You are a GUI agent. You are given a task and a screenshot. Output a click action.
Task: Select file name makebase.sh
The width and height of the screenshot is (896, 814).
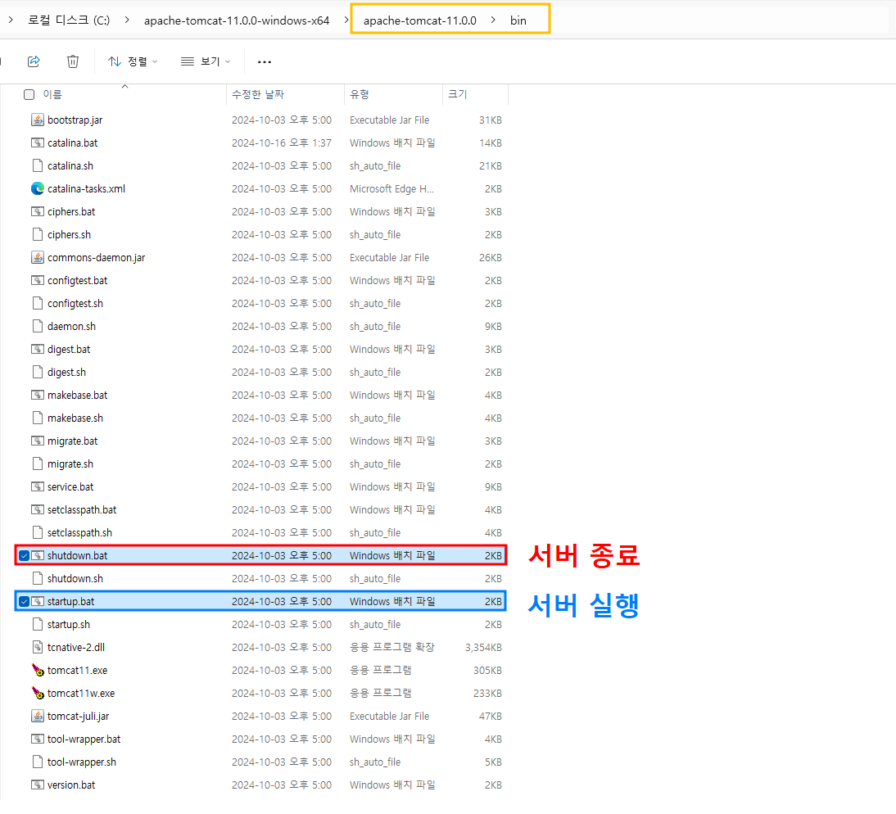tap(75, 418)
